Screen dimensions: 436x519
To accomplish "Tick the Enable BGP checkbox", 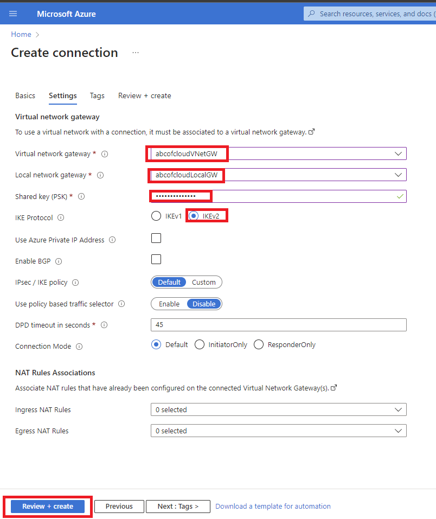I will (156, 259).
